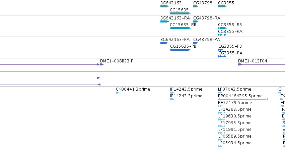This screenshot has width=285, height=148.
Task: Click the CG43798 gene label
Action: (203, 3)
